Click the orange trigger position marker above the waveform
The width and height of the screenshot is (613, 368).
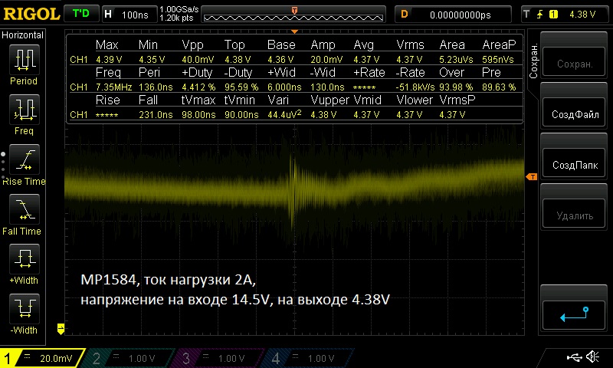pos(294,9)
